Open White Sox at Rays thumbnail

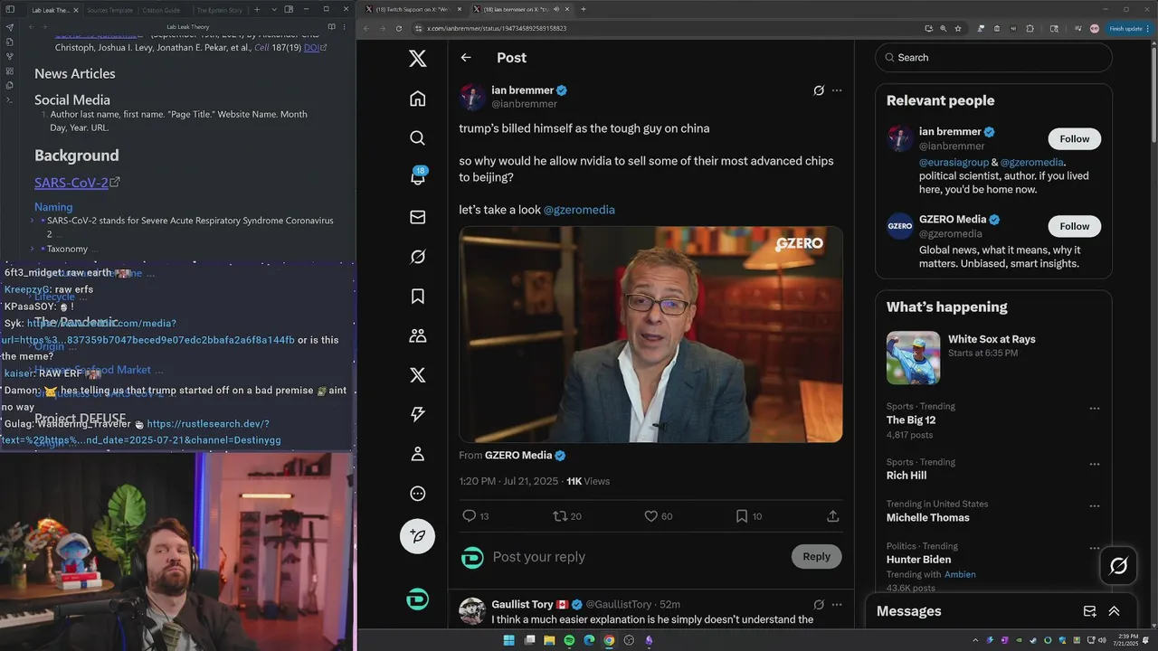pyautogui.click(x=913, y=358)
